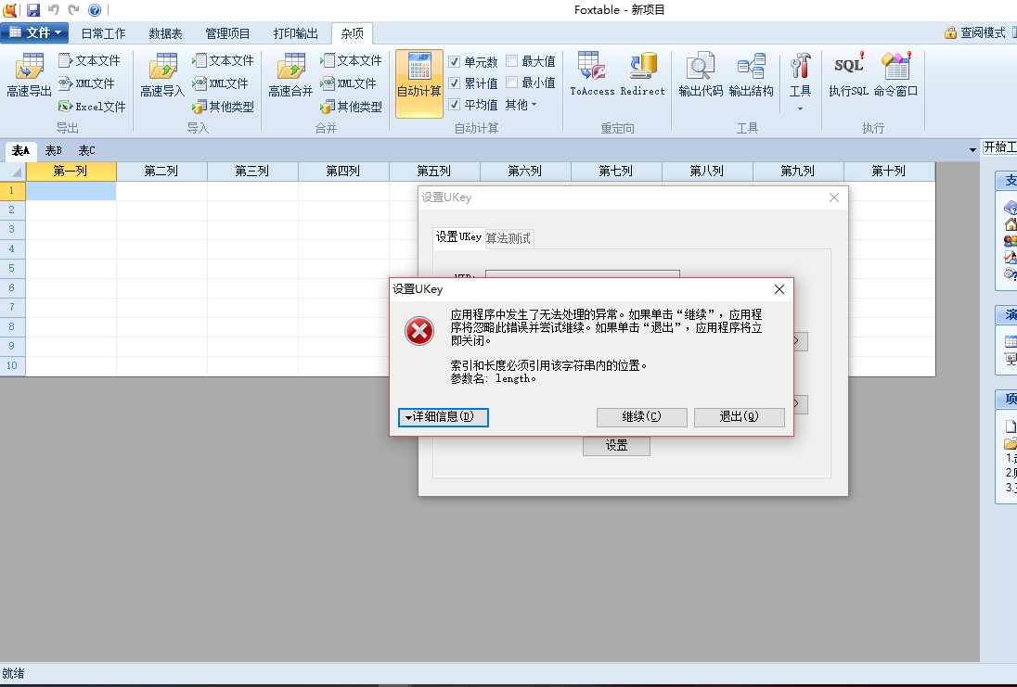Close the error dialog with X
The width and height of the screenshot is (1017, 687).
point(779,289)
